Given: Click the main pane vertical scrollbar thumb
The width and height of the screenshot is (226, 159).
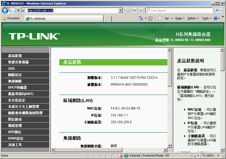Looking at the screenshot, I should [170, 69].
